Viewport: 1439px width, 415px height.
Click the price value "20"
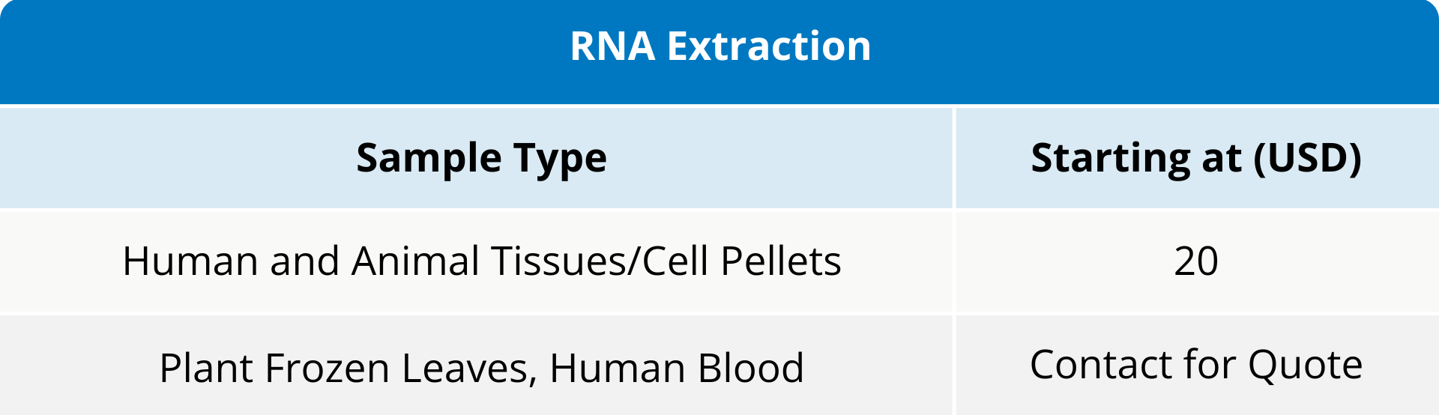point(1196,261)
